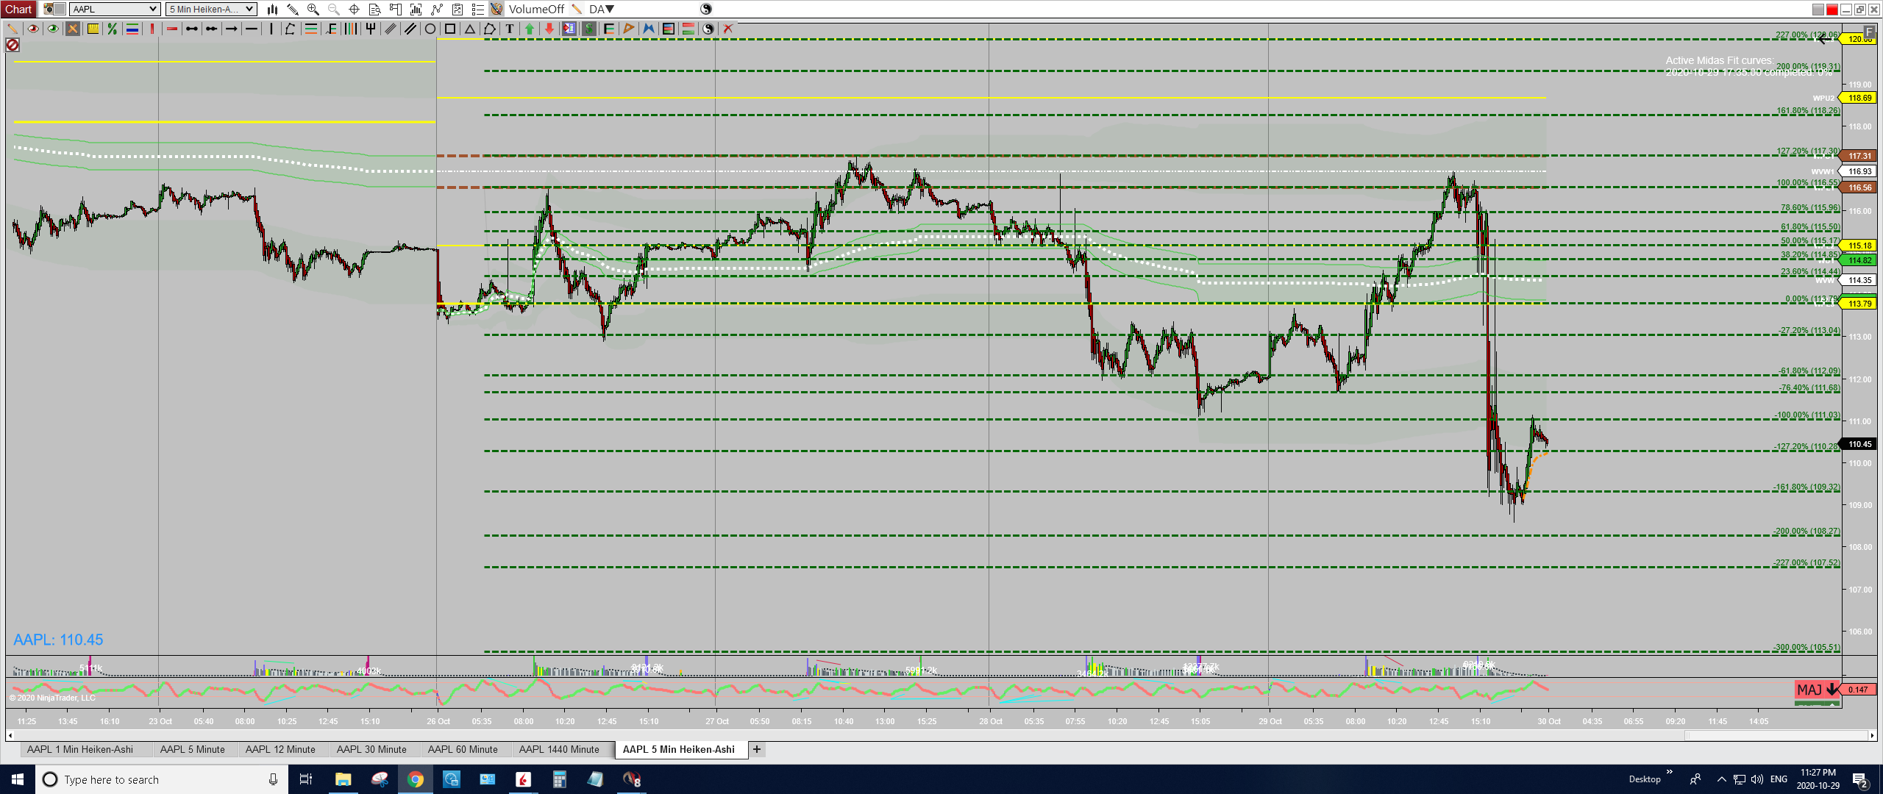Select the text T drawing tool
1883x794 pixels.
tap(509, 29)
